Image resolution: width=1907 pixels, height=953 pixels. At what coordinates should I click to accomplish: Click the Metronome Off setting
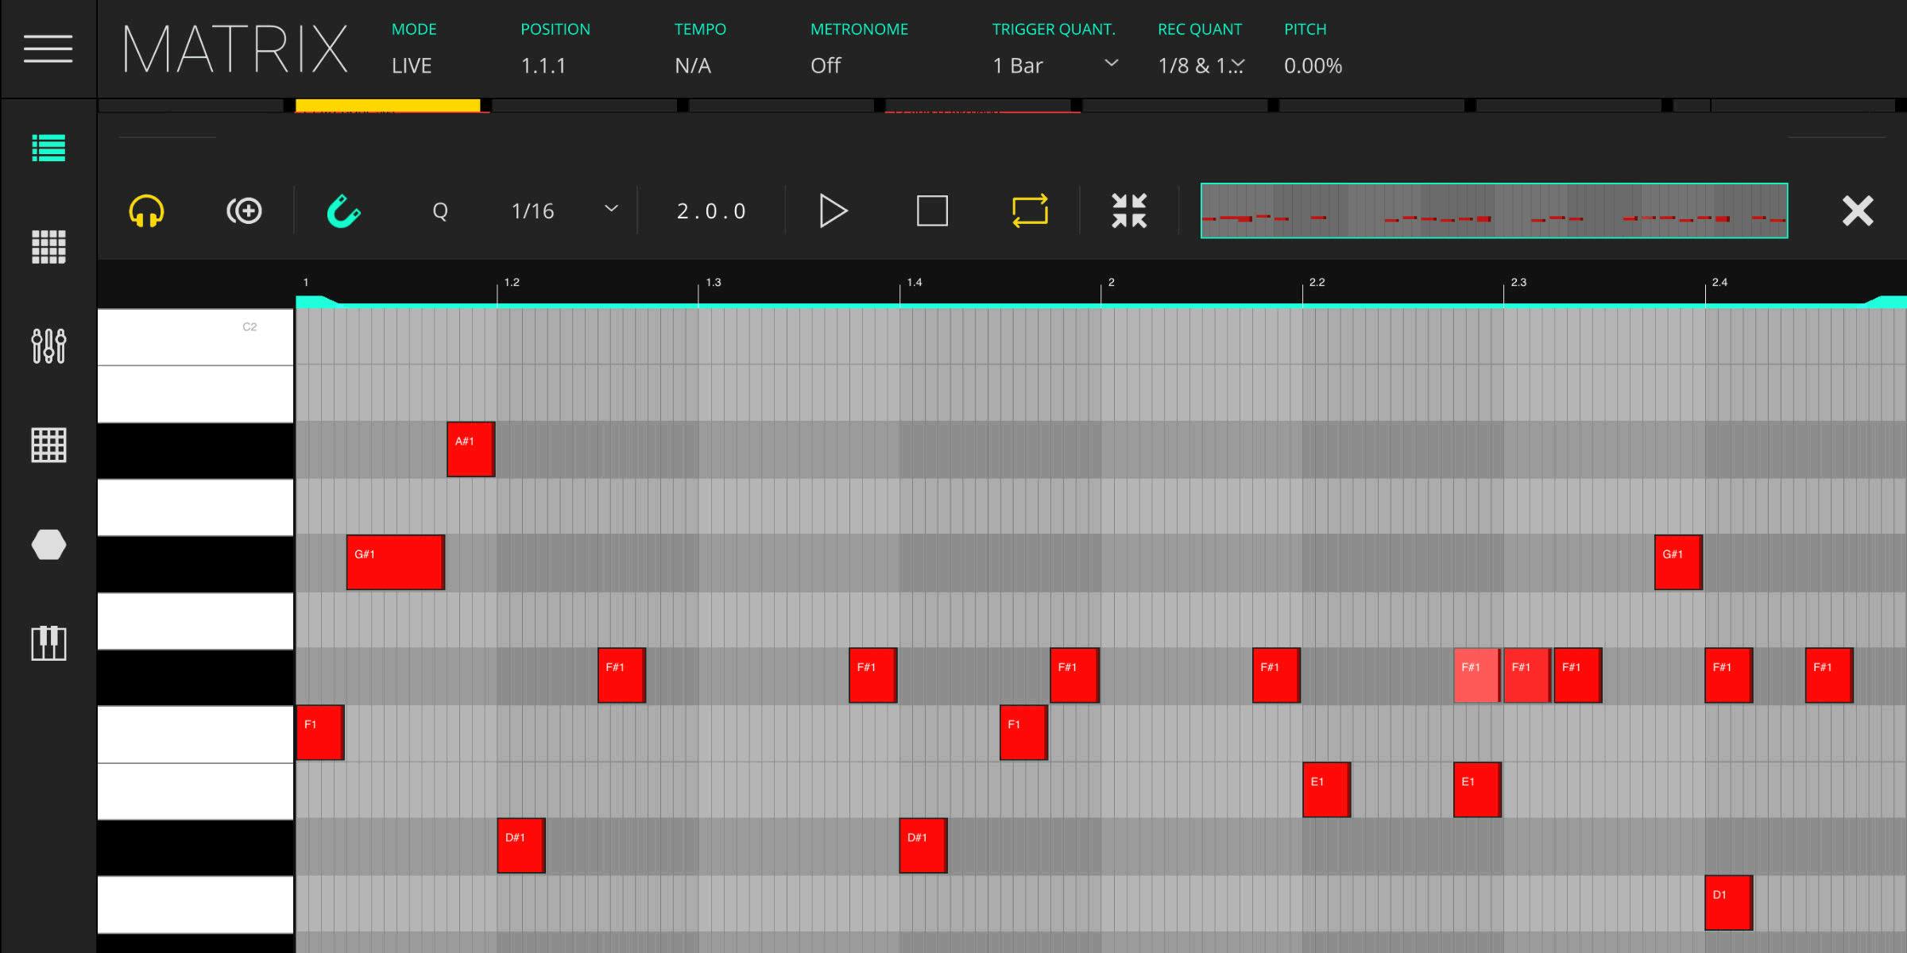(826, 65)
